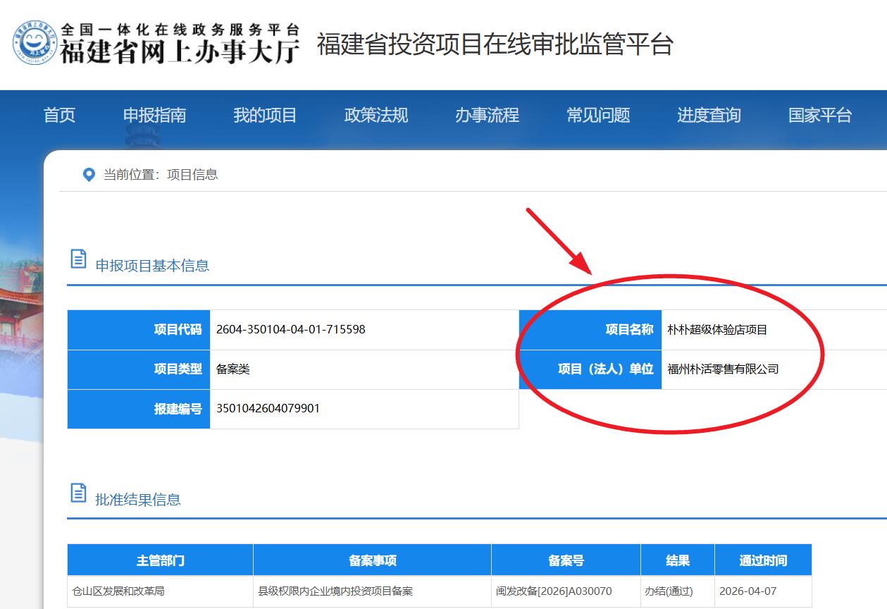Click the 报建编号 value 3501042604079901
The image size is (887, 609).
(268, 409)
